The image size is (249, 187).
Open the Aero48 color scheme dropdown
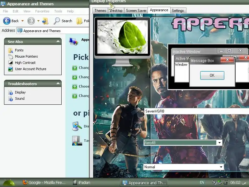(219, 143)
